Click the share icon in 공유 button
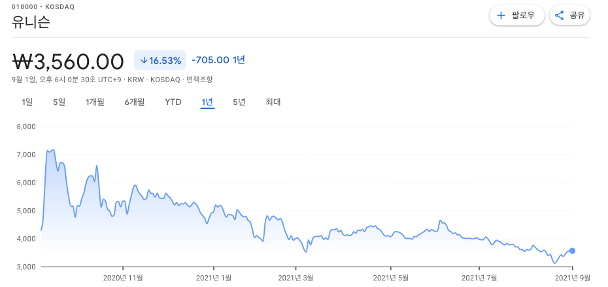The height and width of the screenshot is (287, 608). (x=559, y=16)
